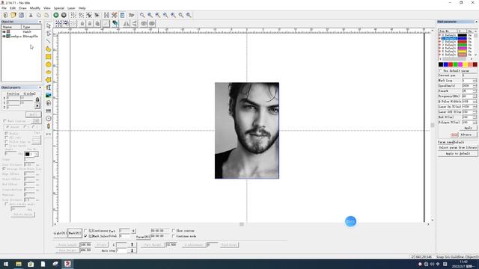Select the Node edit tool
This screenshot has height=269, width=479.
click(x=48, y=34)
